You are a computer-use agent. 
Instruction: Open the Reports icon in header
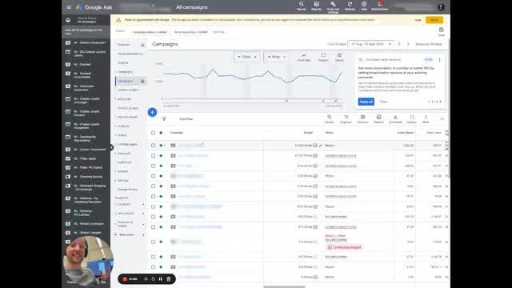[316, 6]
